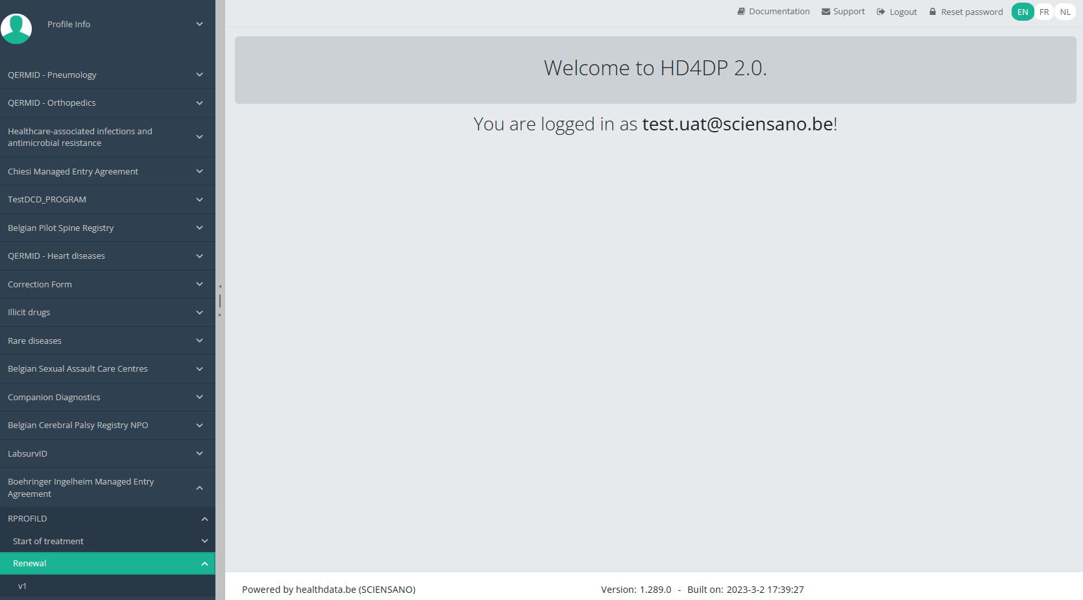Screen dimensions: 1083x600
Task: Expand QERMID - Pneumology program
Action: point(199,75)
